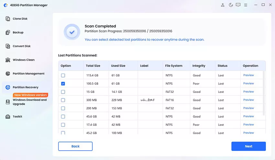This screenshot has height=160, width=275.
Task: Check the 300 MB FAT16 partition checkbox
Action: pyautogui.click(x=63, y=100)
